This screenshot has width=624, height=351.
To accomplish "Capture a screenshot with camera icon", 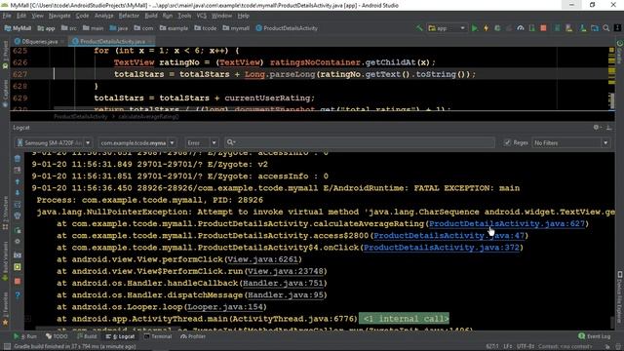I will [18, 255].
